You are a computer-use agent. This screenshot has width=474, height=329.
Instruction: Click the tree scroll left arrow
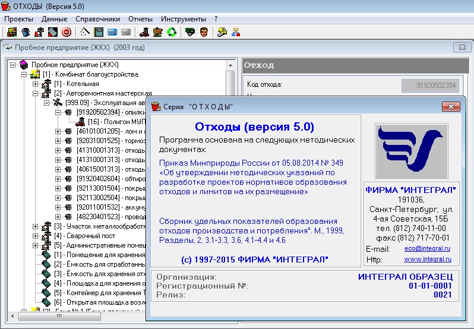tap(12, 316)
